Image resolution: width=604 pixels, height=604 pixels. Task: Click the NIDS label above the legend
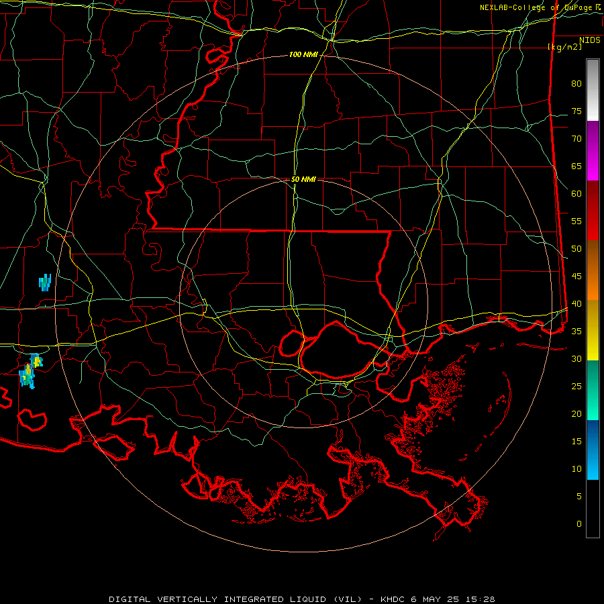(590, 40)
